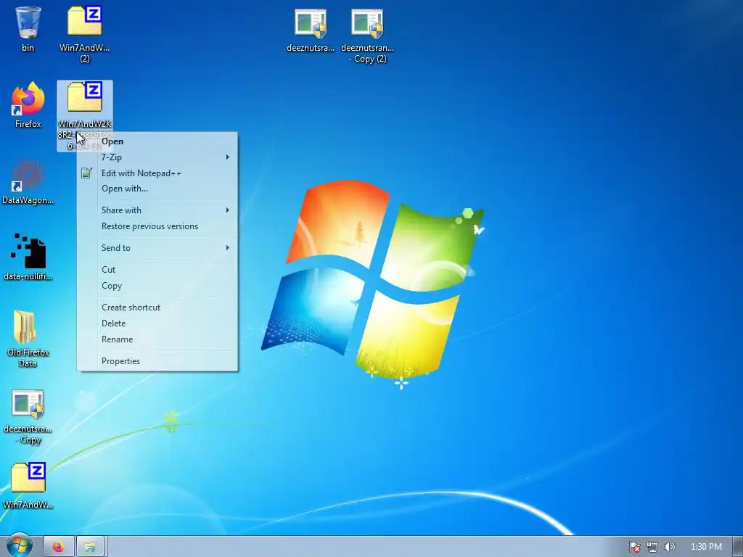Select the highlighted Win7AndW2K8R2 archive icon
743x557 pixels.
[x=85, y=115]
